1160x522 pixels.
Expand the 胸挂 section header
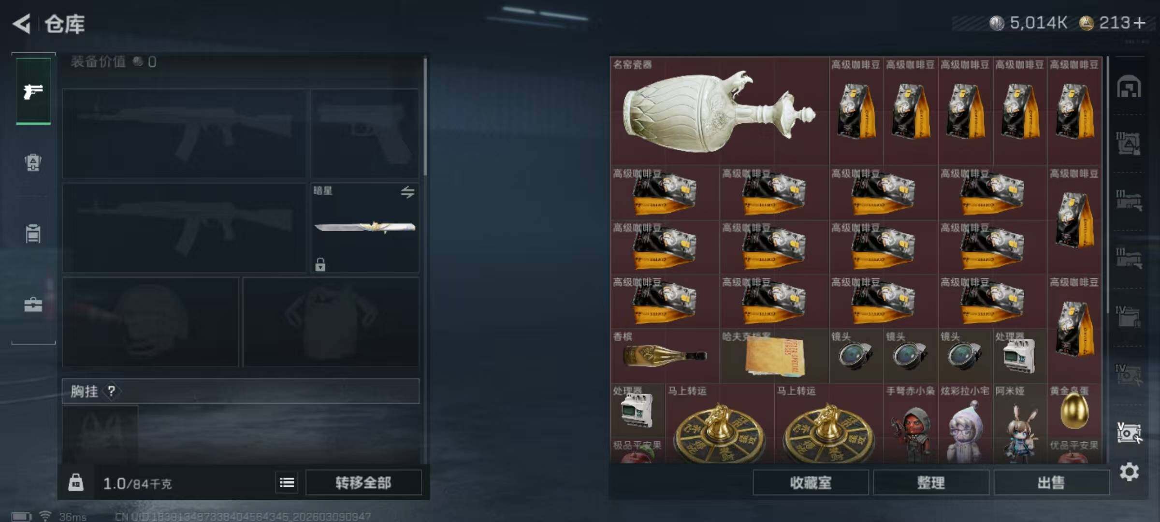pos(241,391)
